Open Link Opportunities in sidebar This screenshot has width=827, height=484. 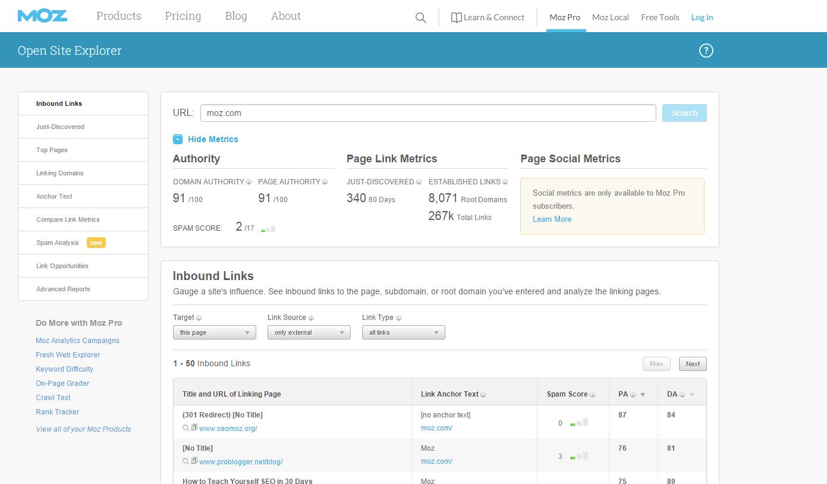(83, 266)
